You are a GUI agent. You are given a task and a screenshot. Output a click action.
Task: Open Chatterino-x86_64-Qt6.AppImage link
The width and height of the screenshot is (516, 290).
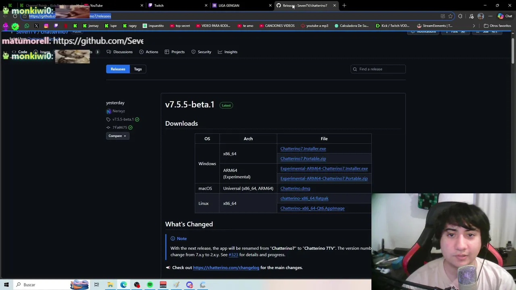(312, 208)
